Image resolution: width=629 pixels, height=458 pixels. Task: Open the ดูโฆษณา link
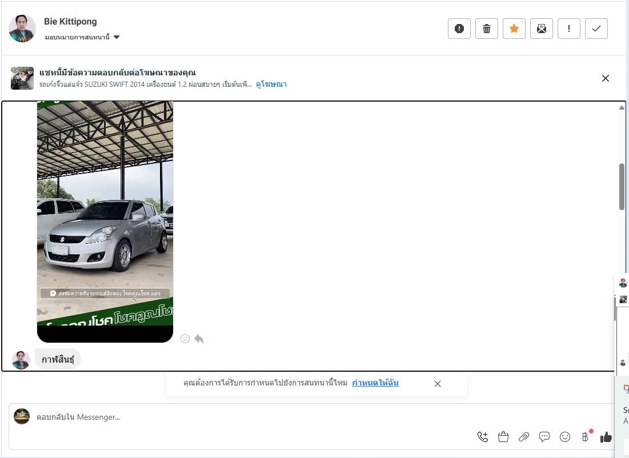(271, 84)
